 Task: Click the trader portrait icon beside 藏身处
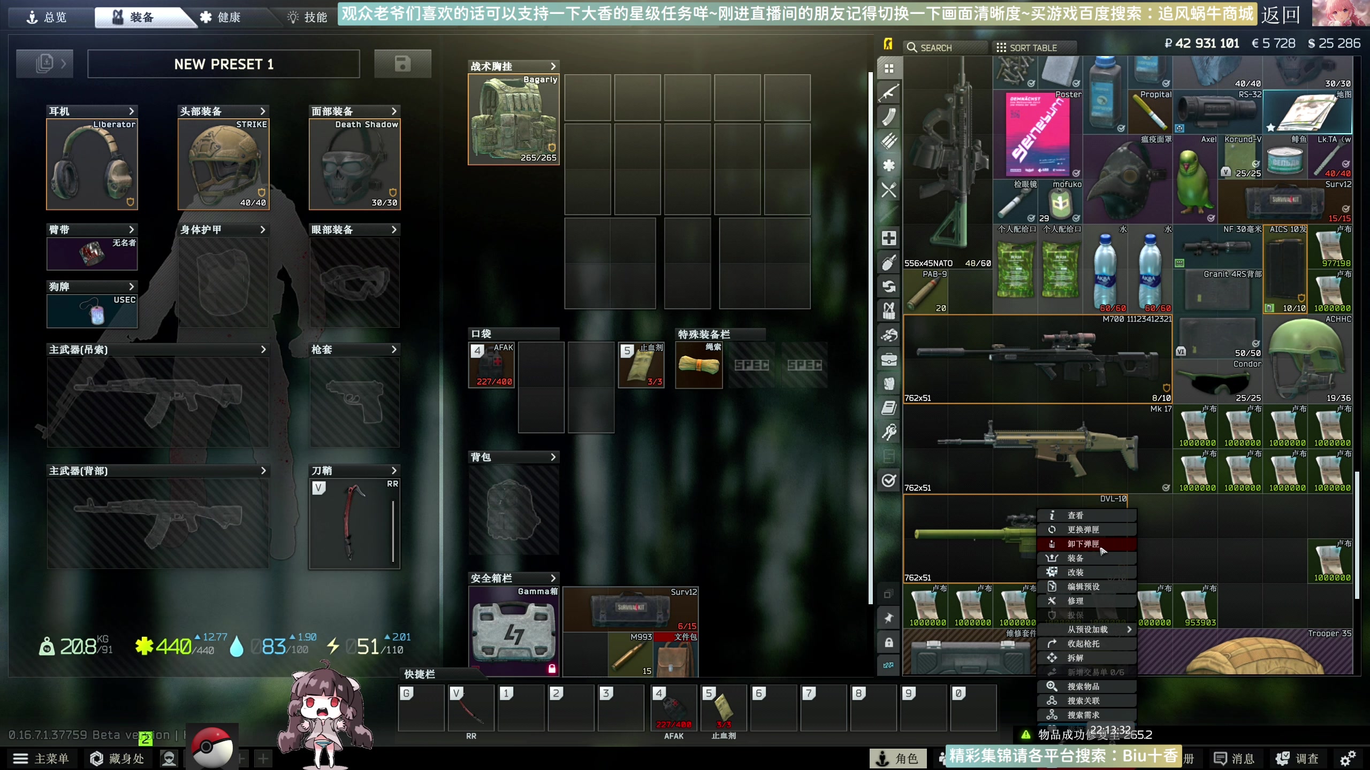coord(169,758)
